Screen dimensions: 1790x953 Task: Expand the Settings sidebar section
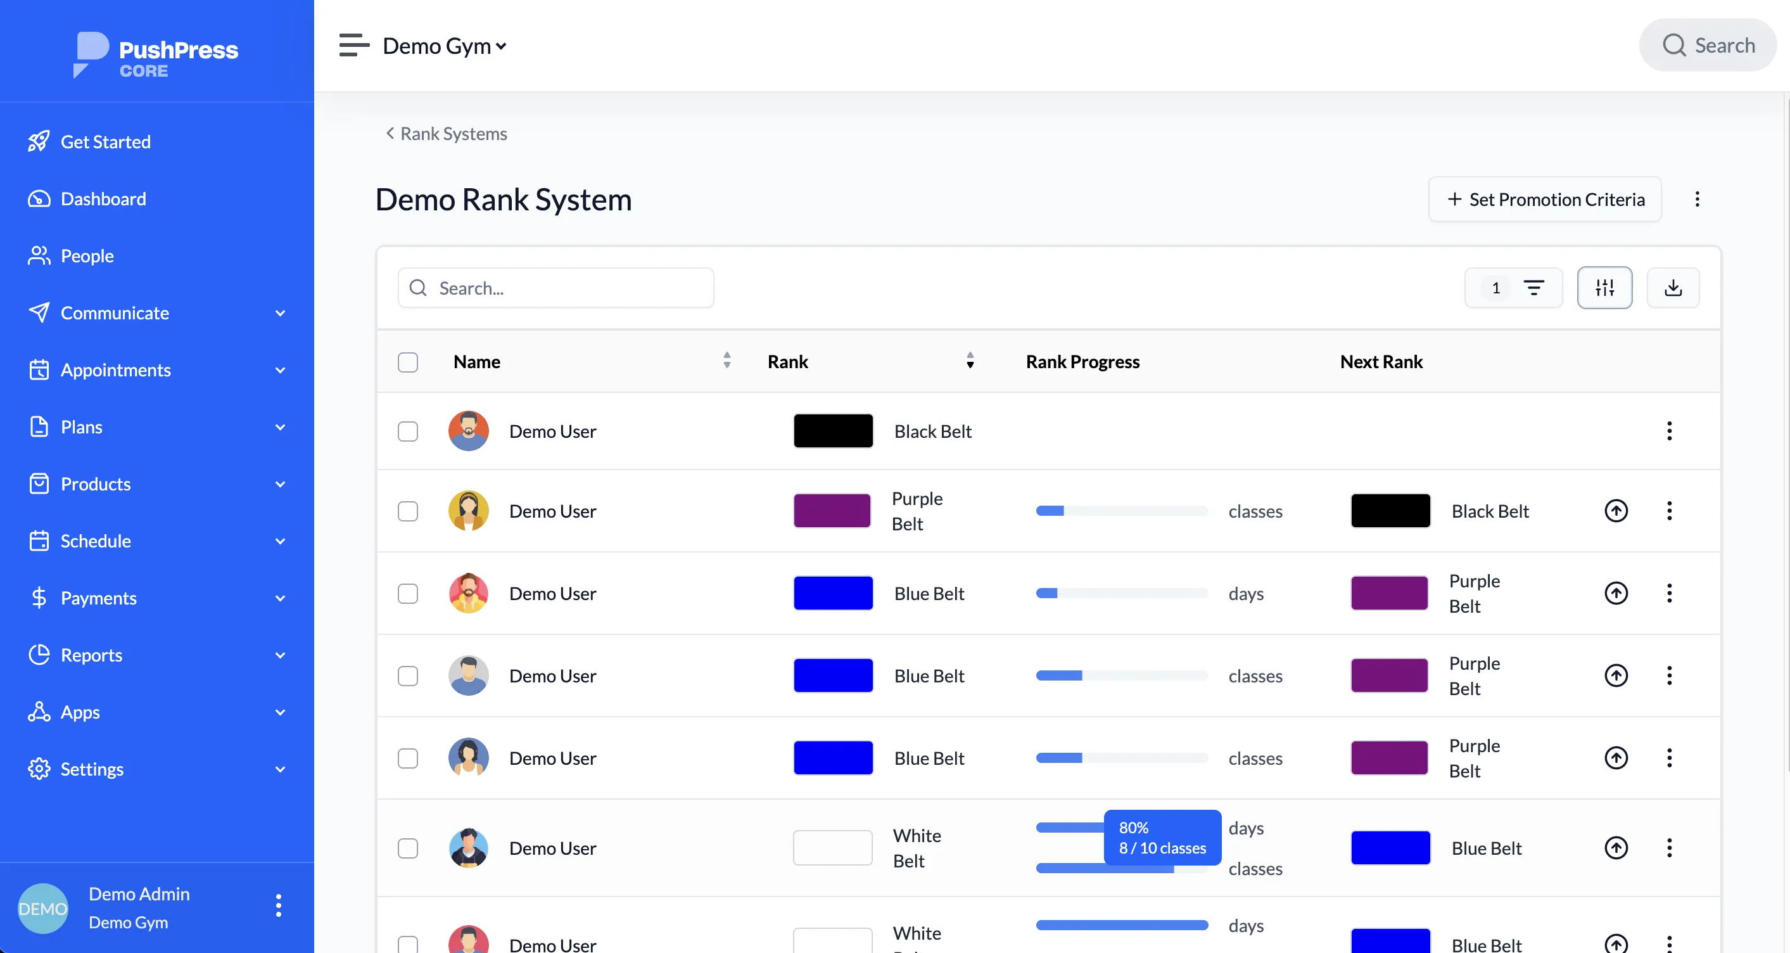coord(92,769)
